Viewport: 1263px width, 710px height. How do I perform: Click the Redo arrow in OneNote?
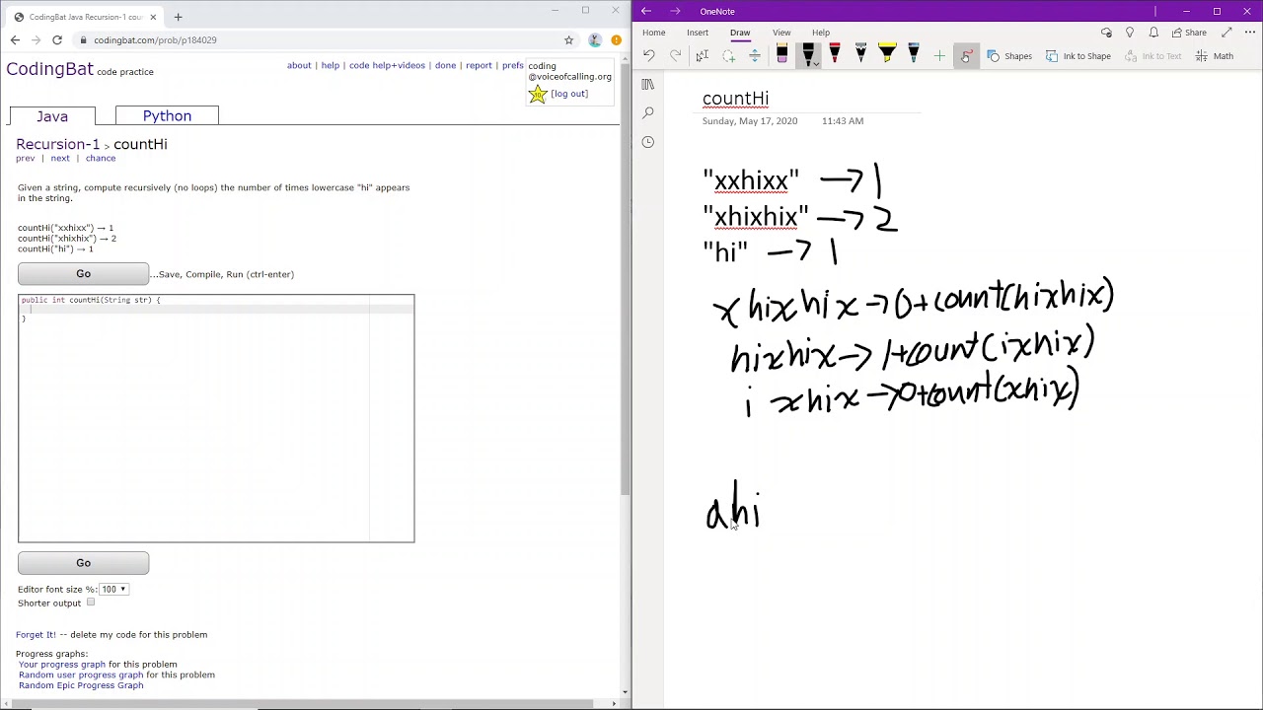pos(675,56)
